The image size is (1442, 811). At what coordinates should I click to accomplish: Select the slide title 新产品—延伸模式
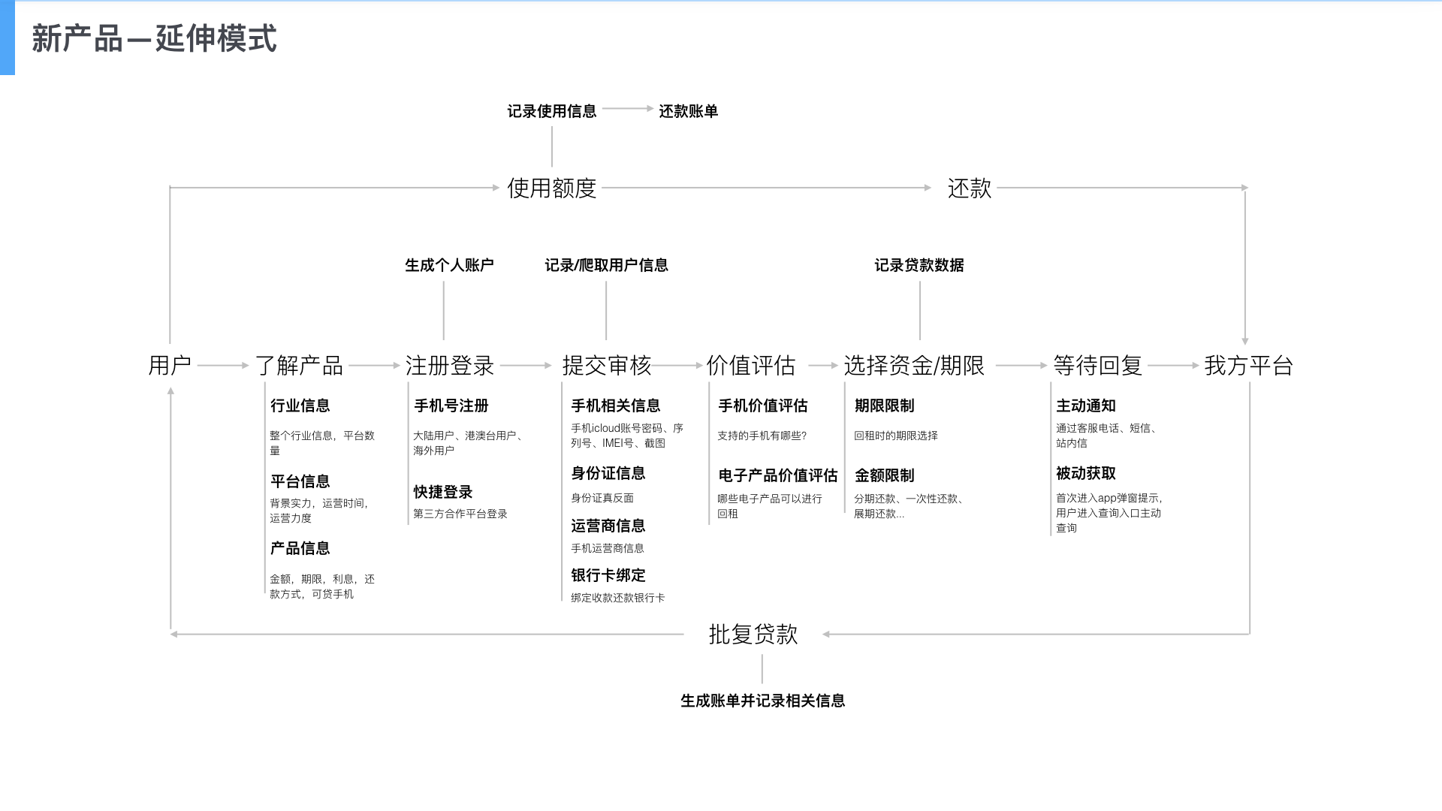[x=155, y=38]
